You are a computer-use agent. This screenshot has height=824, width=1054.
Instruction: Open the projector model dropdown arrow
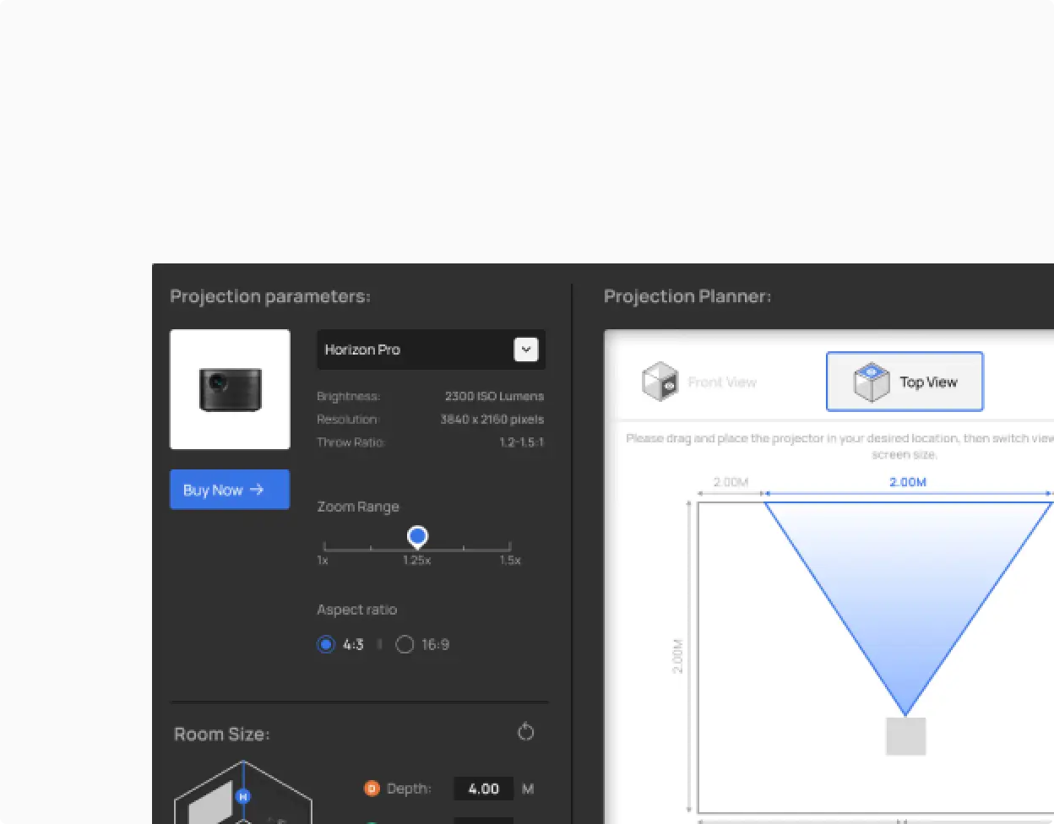525,350
